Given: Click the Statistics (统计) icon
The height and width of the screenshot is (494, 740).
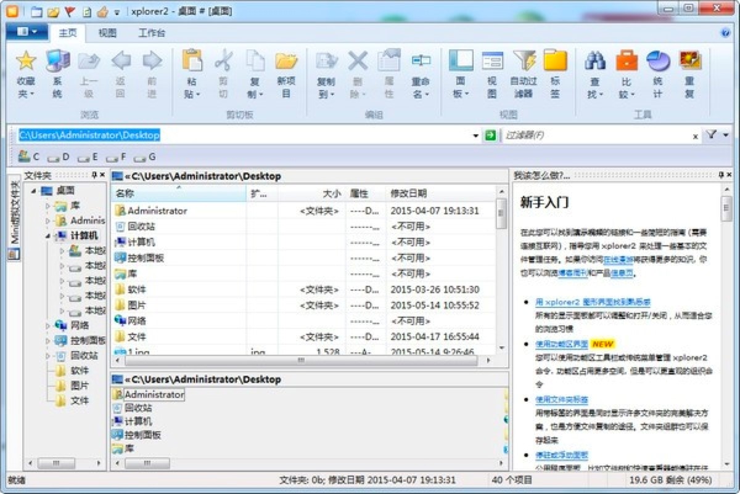Looking at the screenshot, I should (x=657, y=62).
